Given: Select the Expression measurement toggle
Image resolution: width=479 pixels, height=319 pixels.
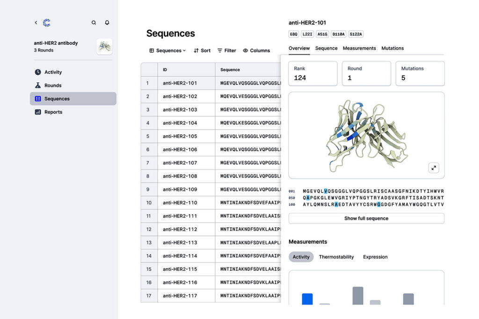Looking at the screenshot, I should (375, 257).
